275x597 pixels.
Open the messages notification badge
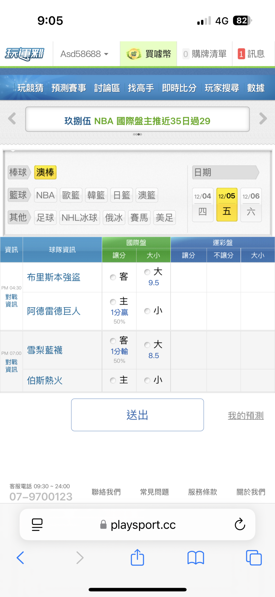[241, 54]
